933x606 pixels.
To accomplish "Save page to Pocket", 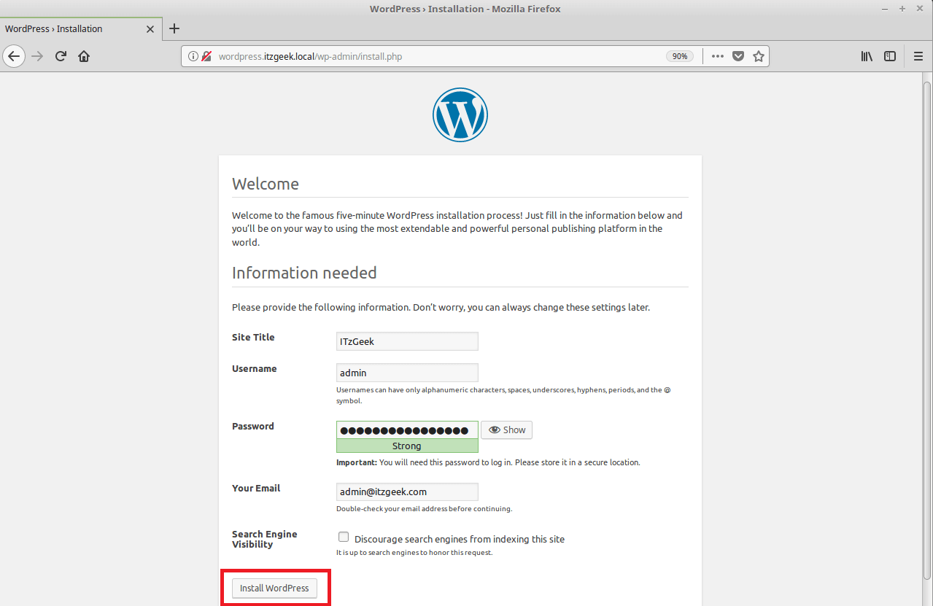I will (738, 56).
